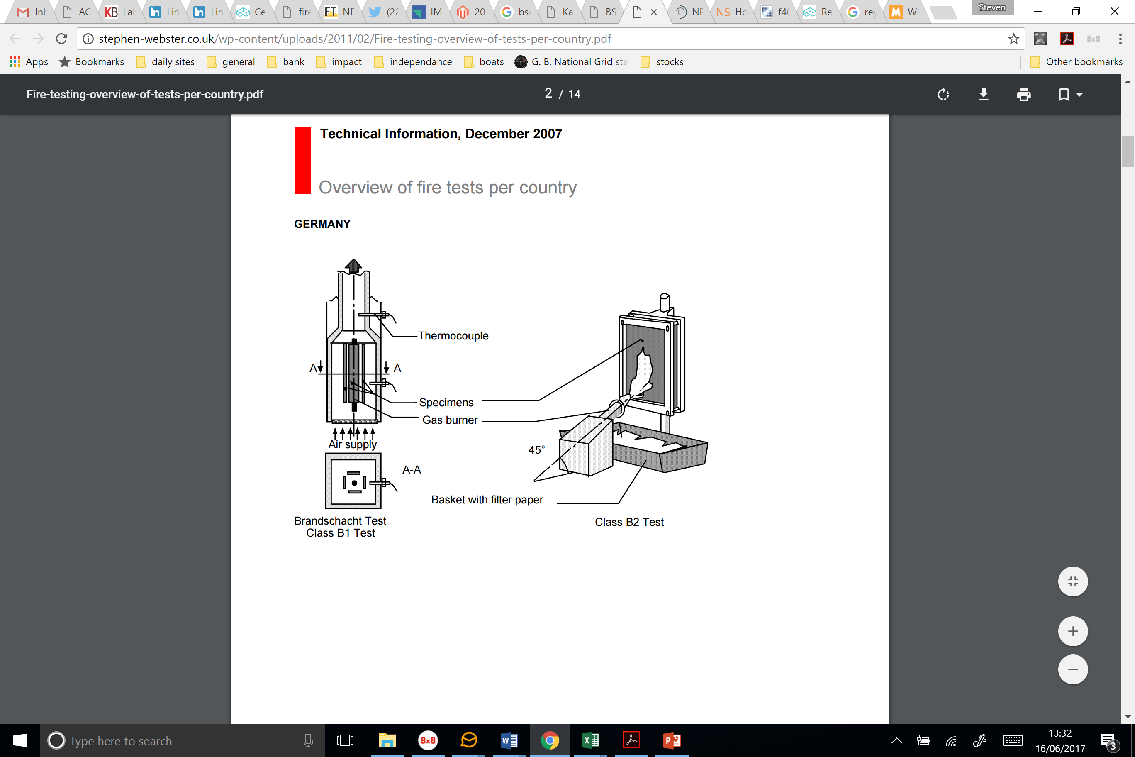Switch to the Google 'bs' search tab
The height and width of the screenshot is (757, 1135).
[515, 12]
